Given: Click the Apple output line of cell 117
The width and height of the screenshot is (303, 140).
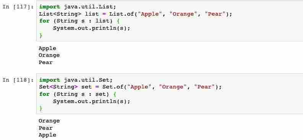Looking at the screenshot, I should point(47,48).
